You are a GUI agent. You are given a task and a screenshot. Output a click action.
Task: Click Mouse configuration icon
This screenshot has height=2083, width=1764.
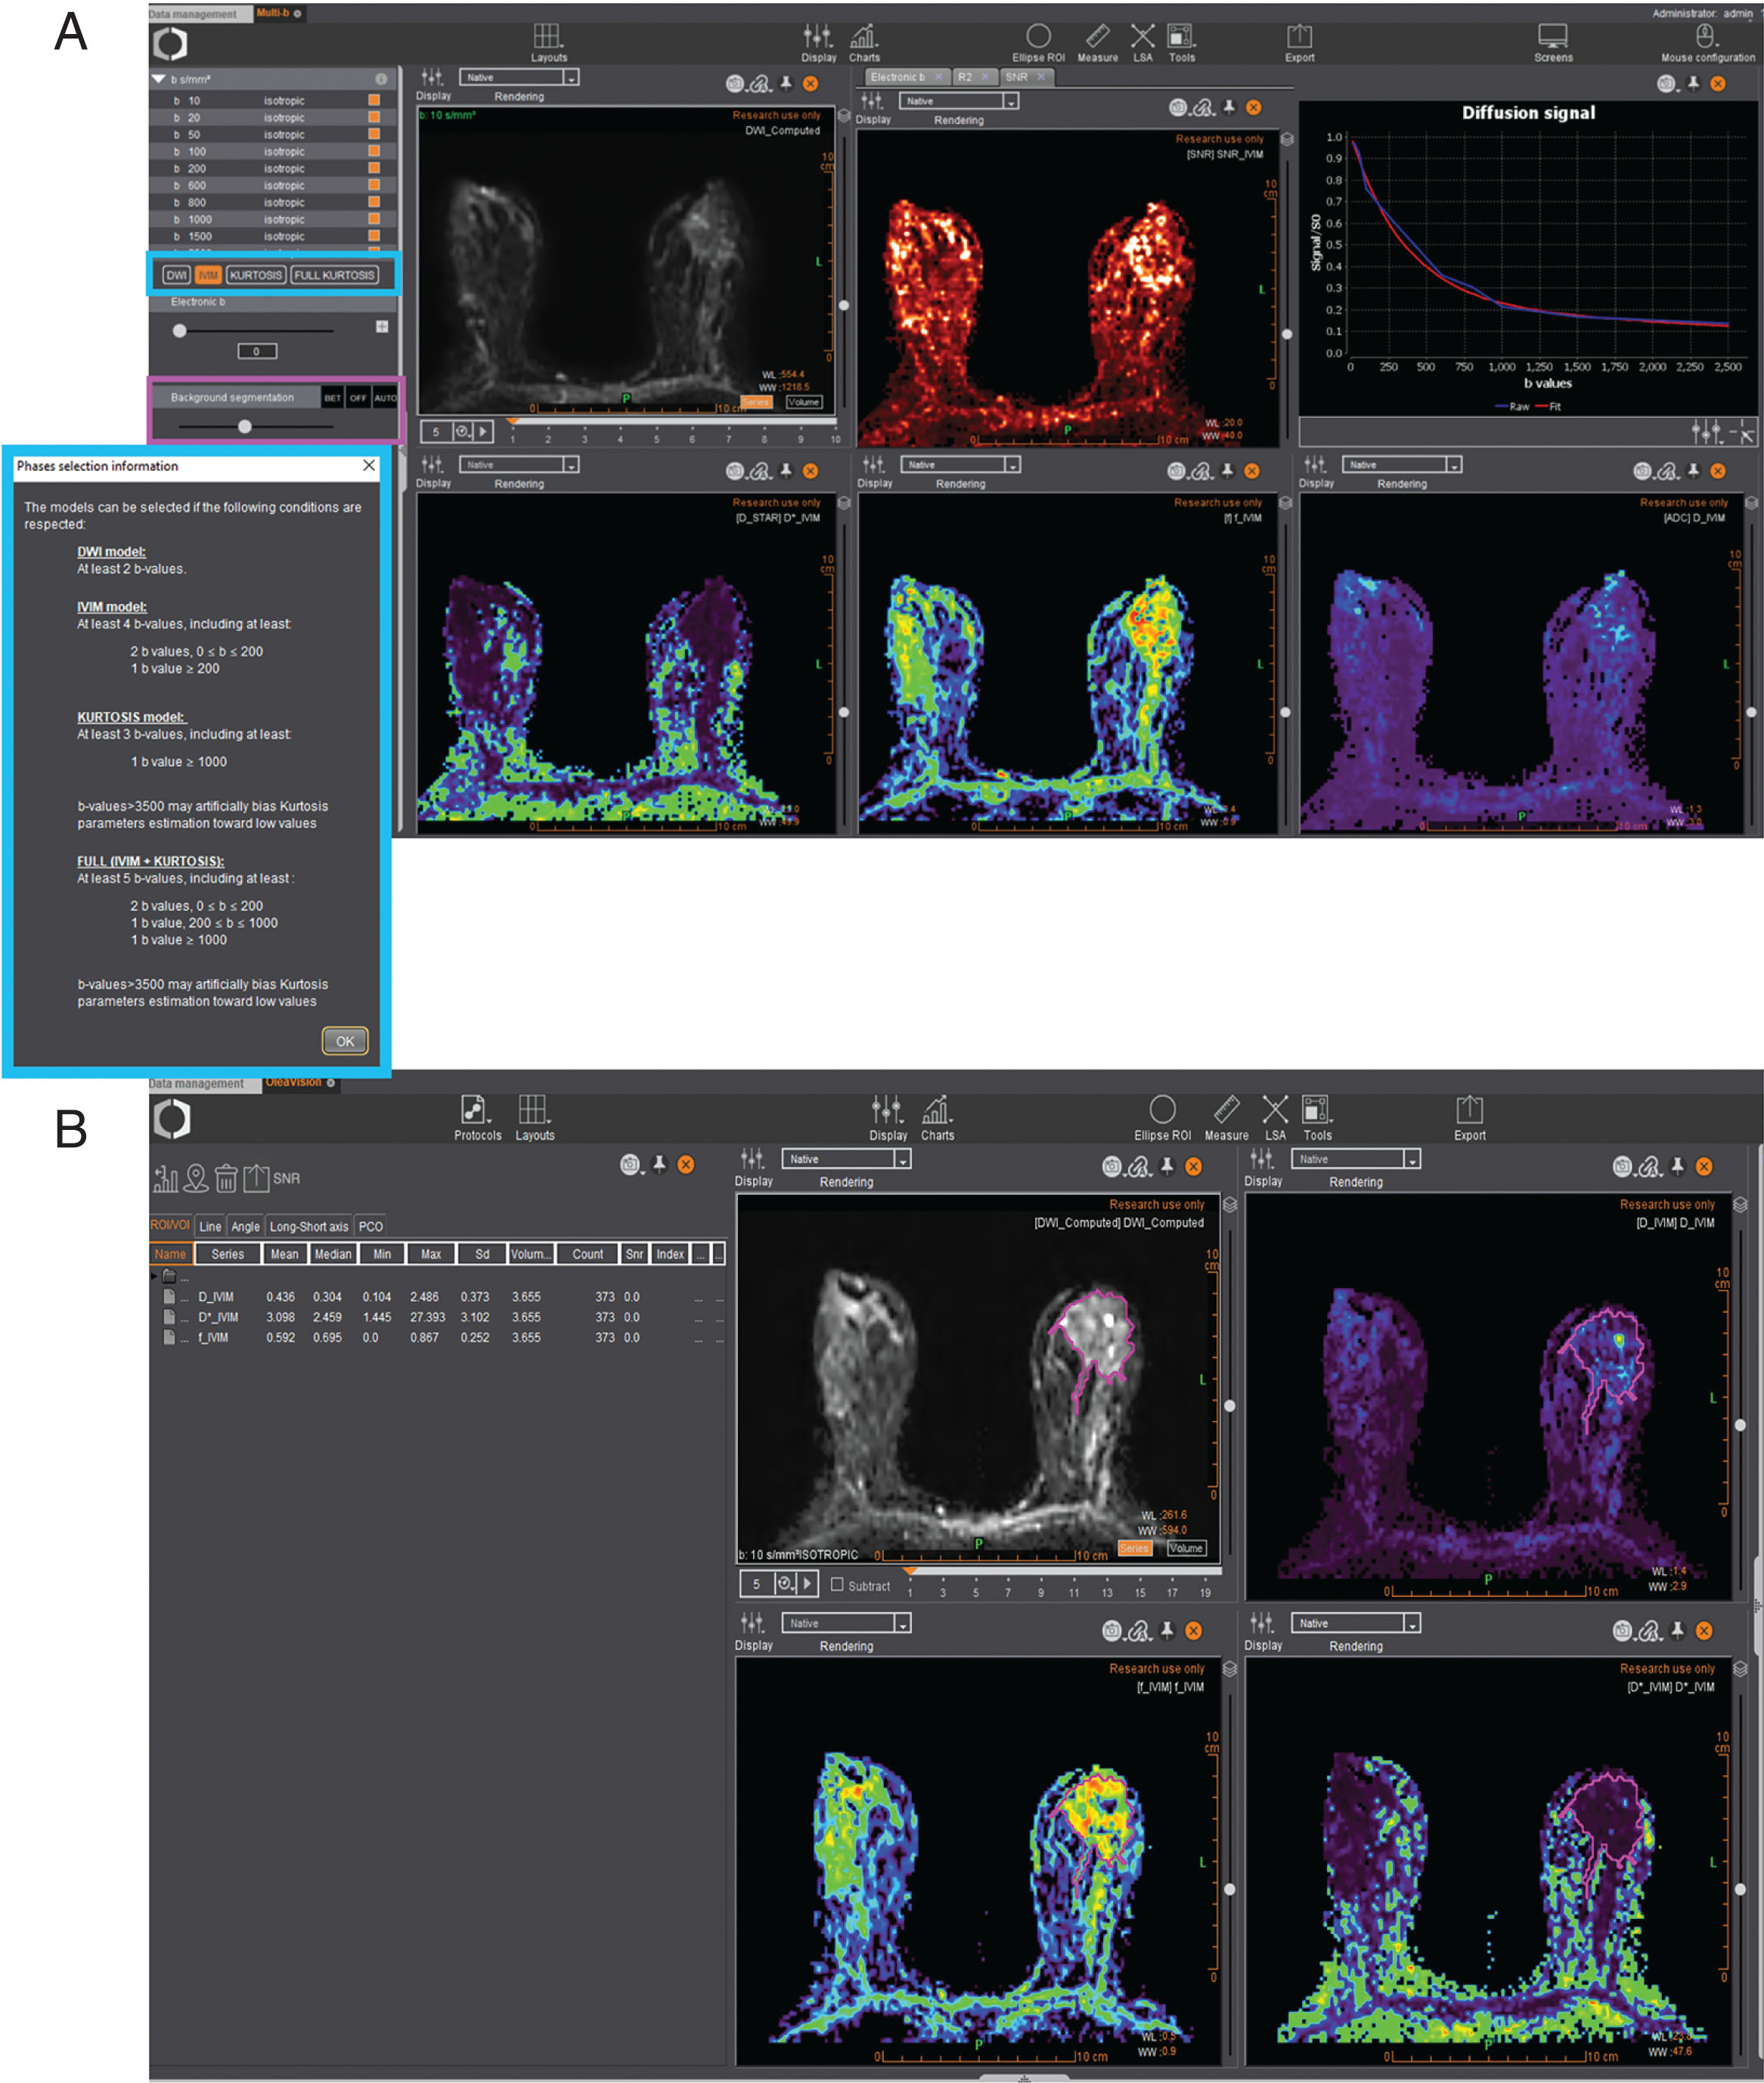click(x=1706, y=38)
